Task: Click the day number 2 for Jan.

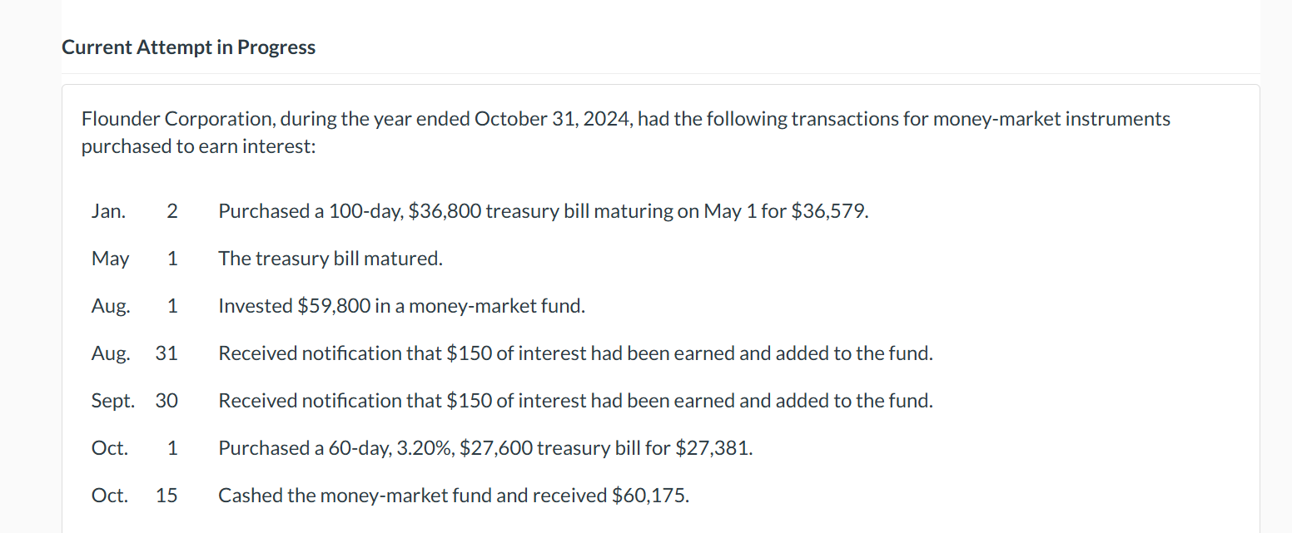Action: pyautogui.click(x=171, y=211)
